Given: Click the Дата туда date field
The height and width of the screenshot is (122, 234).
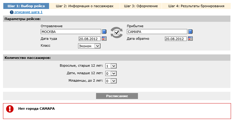Looking at the screenshot, I should click(89, 39).
